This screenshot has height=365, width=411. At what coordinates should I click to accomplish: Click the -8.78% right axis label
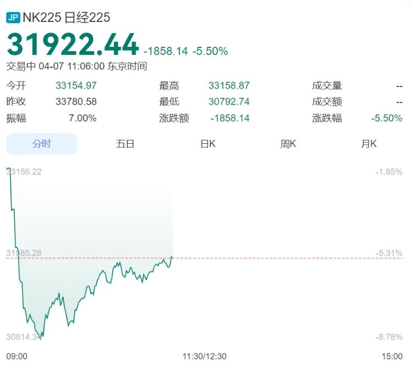tap(389, 337)
